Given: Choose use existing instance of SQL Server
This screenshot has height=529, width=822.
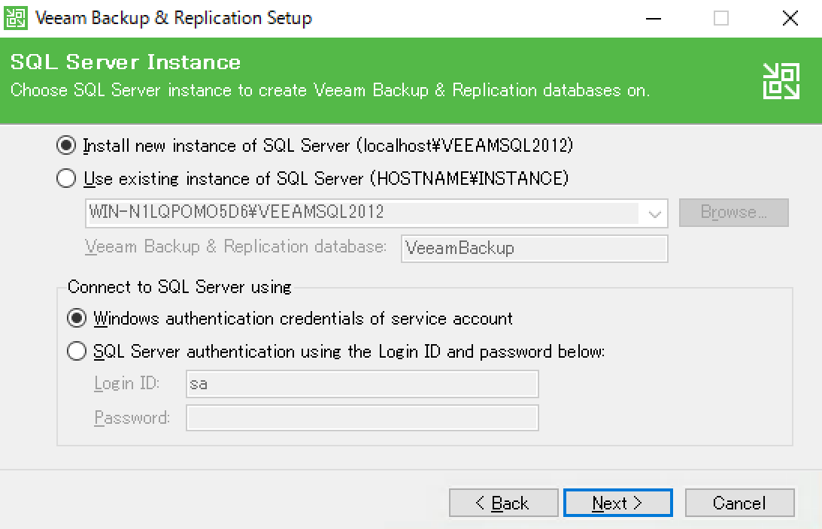Looking at the screenshot, I should [x=66, y=179].
